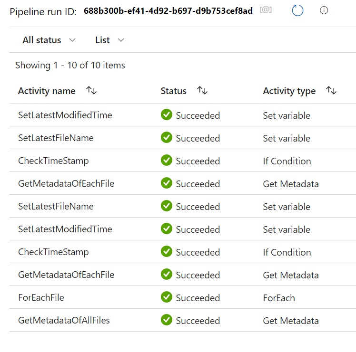Copy the pipeline run ID icon
This screenshot has width=356, height=352.
(266, 10)
